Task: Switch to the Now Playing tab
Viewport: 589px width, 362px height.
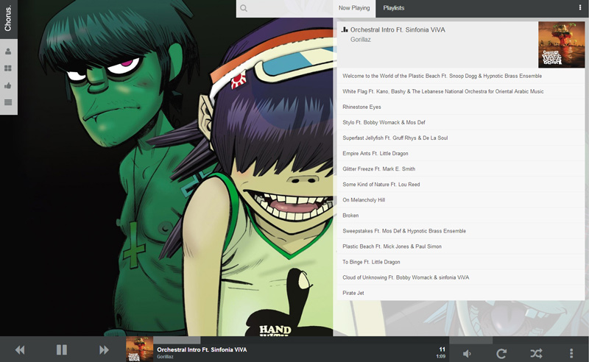Action: pos(354,8)
